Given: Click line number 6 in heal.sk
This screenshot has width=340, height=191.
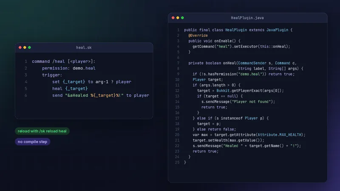Looking at the screenshot, I should pos(25,95).
